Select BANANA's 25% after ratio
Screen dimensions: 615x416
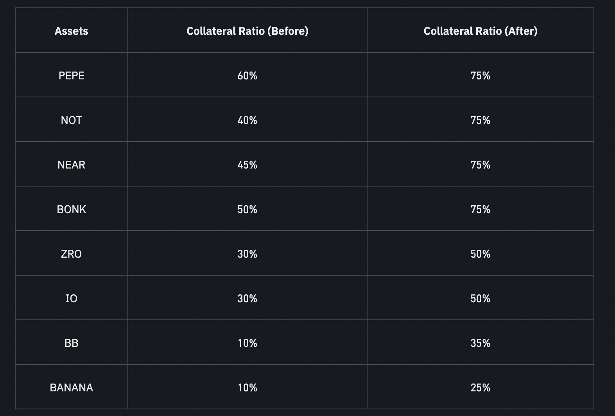click(480, 387)
